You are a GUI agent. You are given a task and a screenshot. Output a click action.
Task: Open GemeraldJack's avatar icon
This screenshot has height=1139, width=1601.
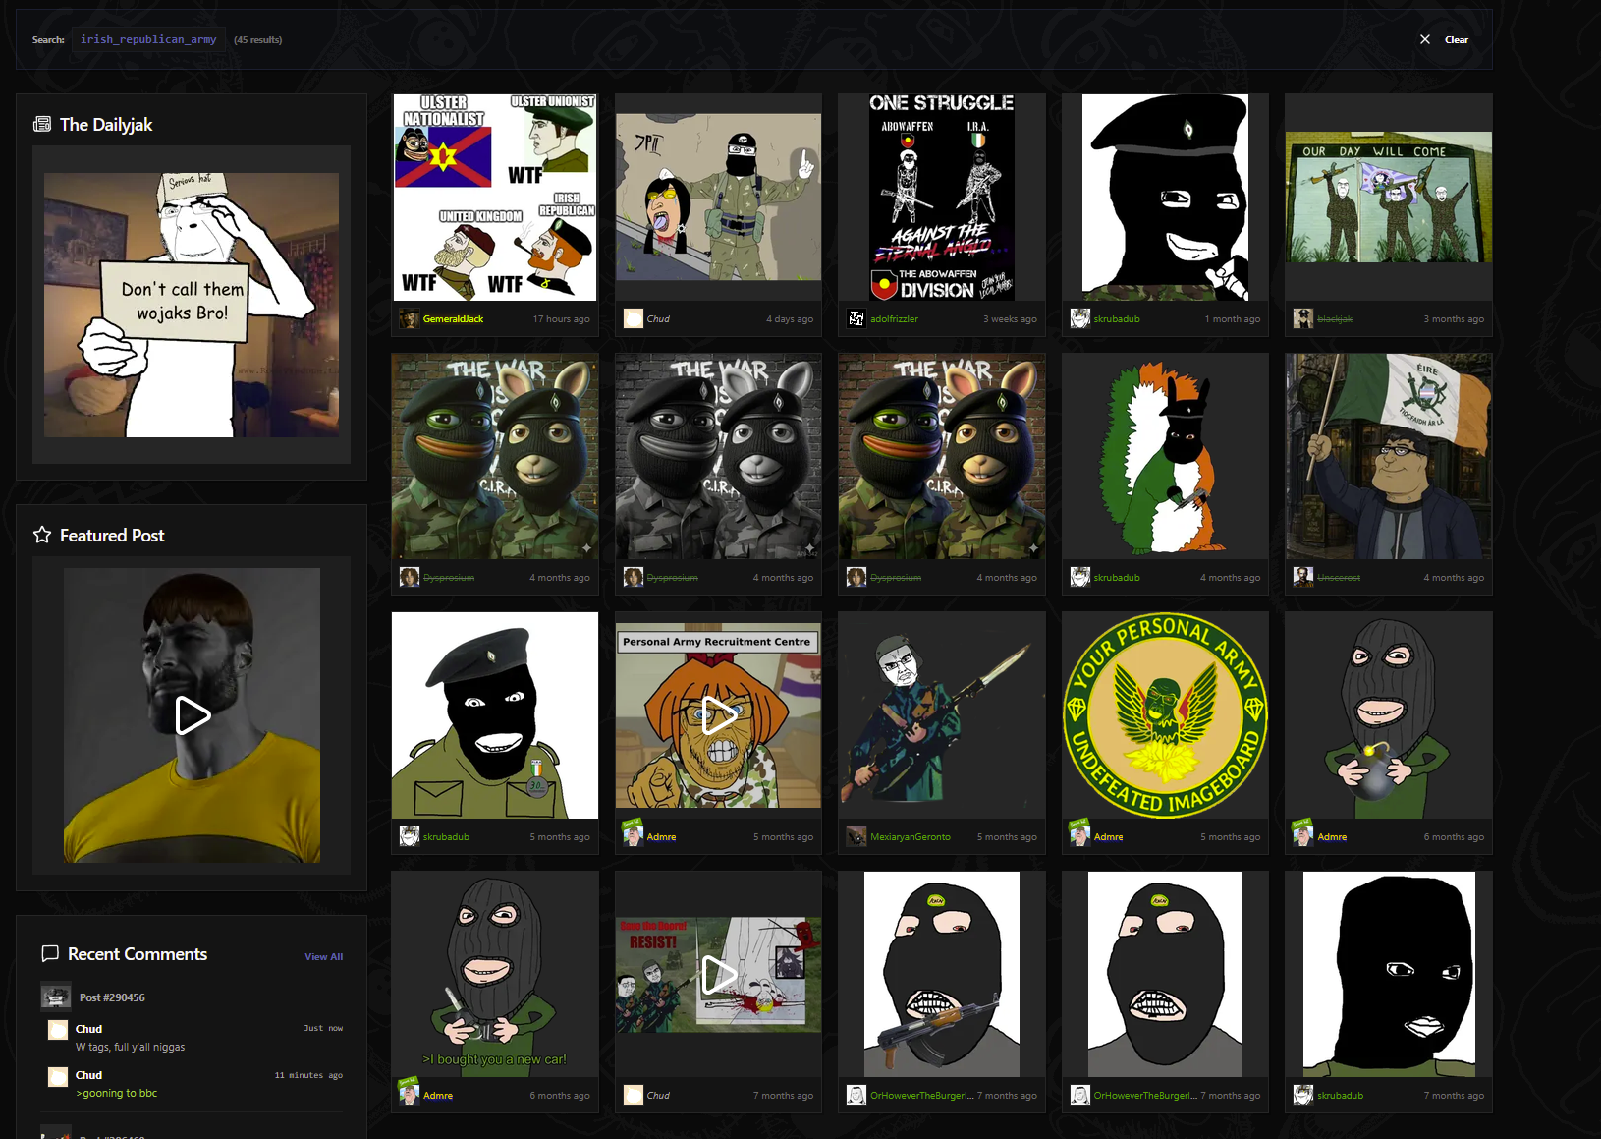[x=410, y=318]
